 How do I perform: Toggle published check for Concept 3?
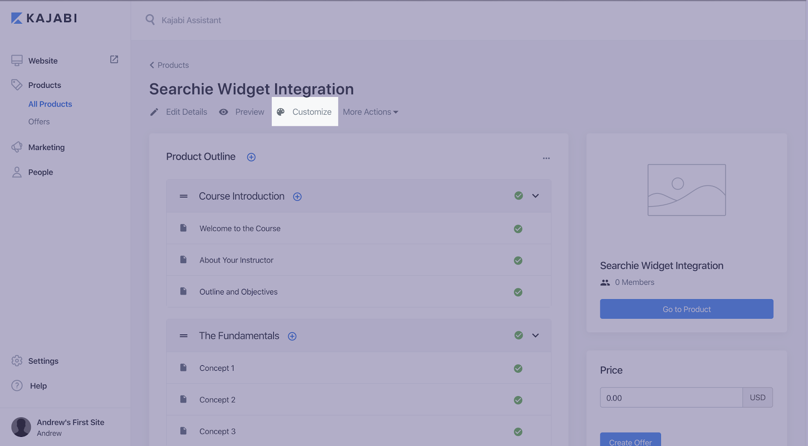518,432
